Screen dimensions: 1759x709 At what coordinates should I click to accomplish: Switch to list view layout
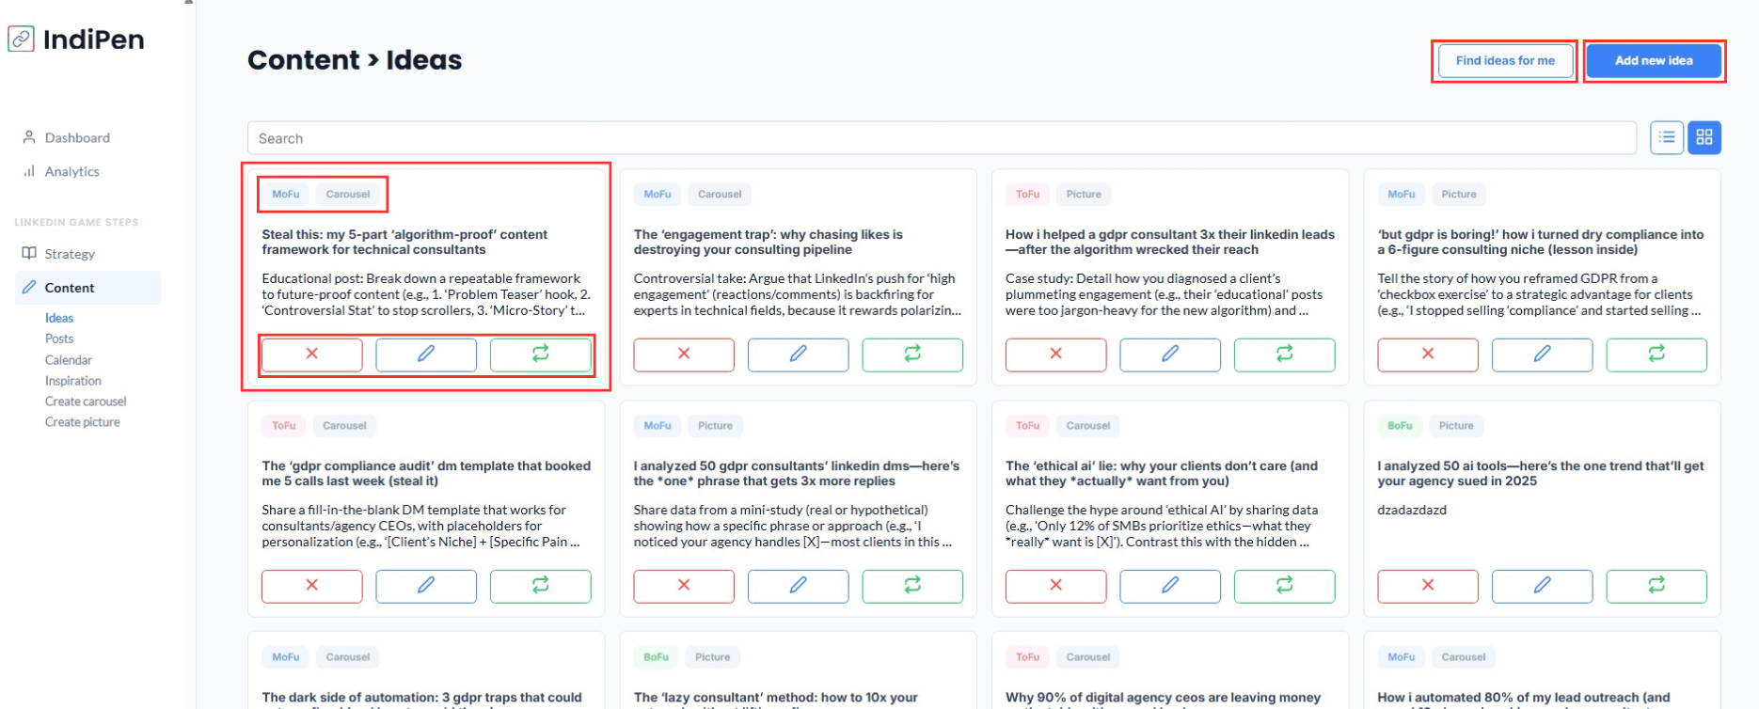pos(1666,138)
